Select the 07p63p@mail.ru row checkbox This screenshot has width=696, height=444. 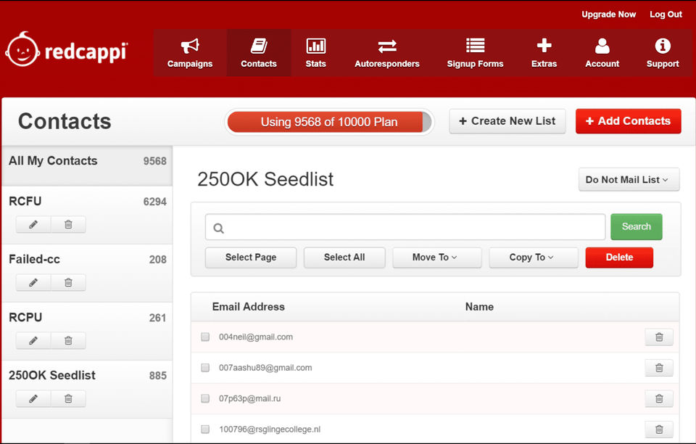pos(205,398)
